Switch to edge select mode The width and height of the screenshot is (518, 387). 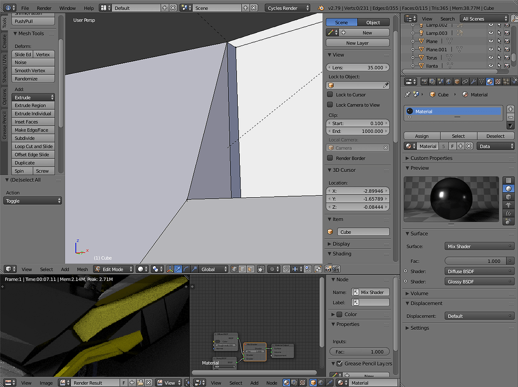pyautogui.click(x=242, y=269)
